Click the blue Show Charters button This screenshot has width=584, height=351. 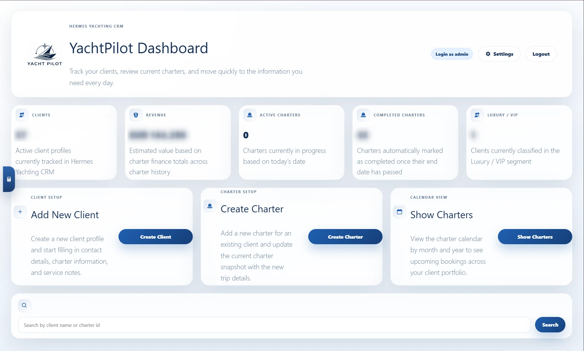coord(535,237)
